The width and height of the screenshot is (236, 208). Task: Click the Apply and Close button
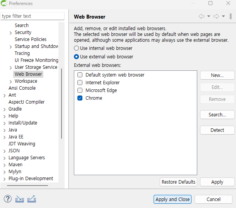[172, 199]
